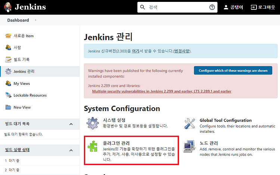Open Global Tool Configuration
Screen dimensions: 280x175
click(225, 120)
